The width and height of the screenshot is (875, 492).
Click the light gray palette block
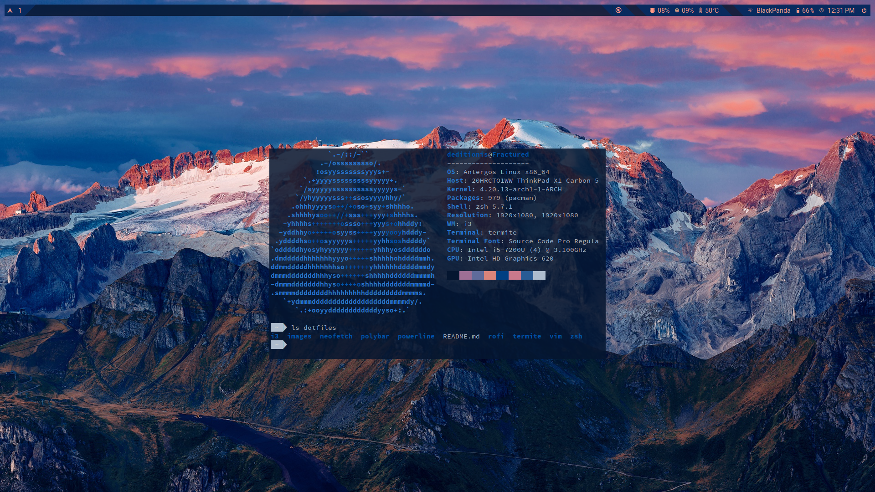pyautogui.click(x=539, y=275)
